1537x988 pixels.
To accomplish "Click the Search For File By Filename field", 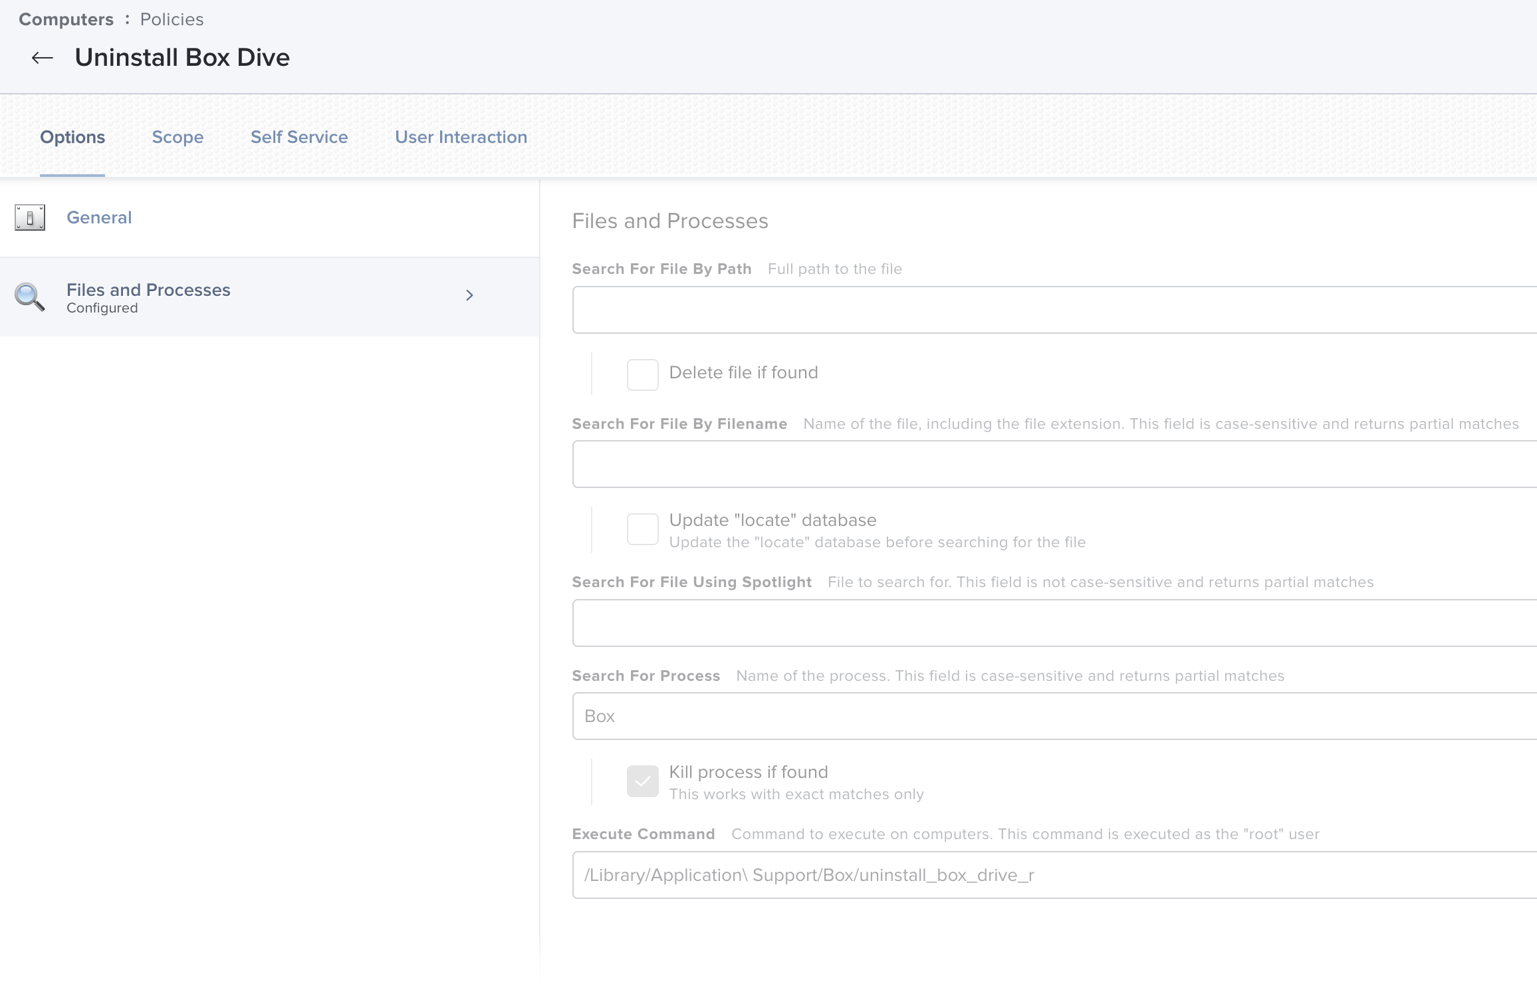I will 1054,464.
